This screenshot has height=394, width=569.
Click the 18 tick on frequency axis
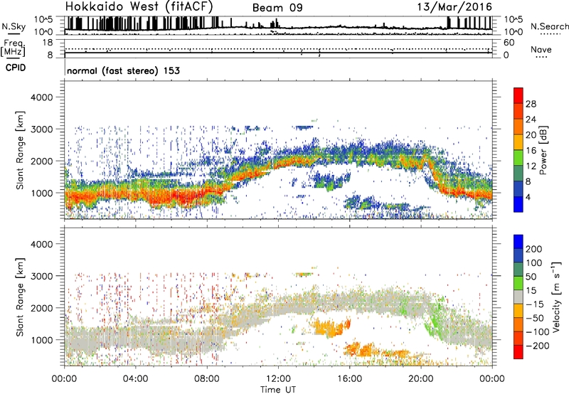tap(48, 43)
